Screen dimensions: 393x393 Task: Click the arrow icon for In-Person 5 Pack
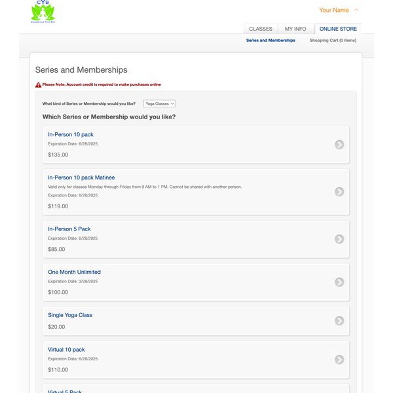pyautogui.click(x=339, y=239)
